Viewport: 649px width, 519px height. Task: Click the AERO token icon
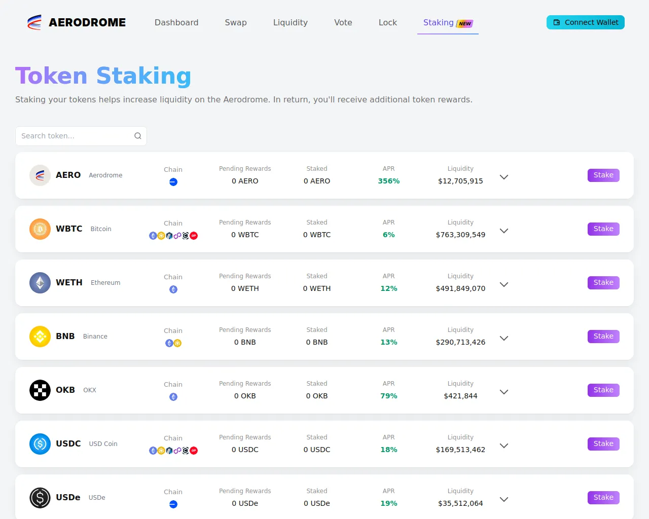click(40, 175)
